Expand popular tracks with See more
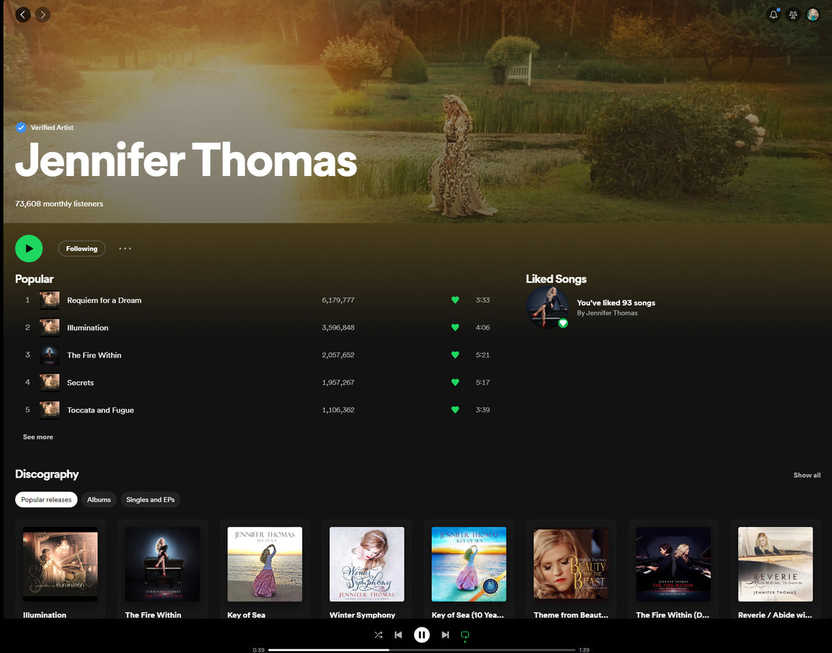The width and height of the screenshot is (832, 653). coord(38,437)
